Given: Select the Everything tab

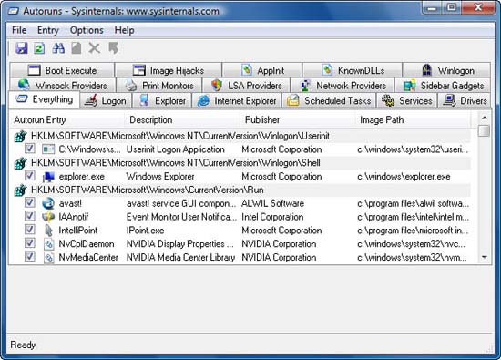Looking at the screenshot, I should tap(44, 99).
